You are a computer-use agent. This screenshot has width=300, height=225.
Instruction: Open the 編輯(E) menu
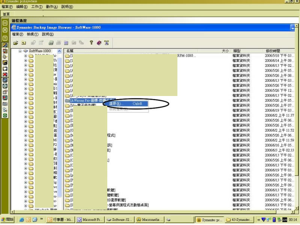point(22,7)
